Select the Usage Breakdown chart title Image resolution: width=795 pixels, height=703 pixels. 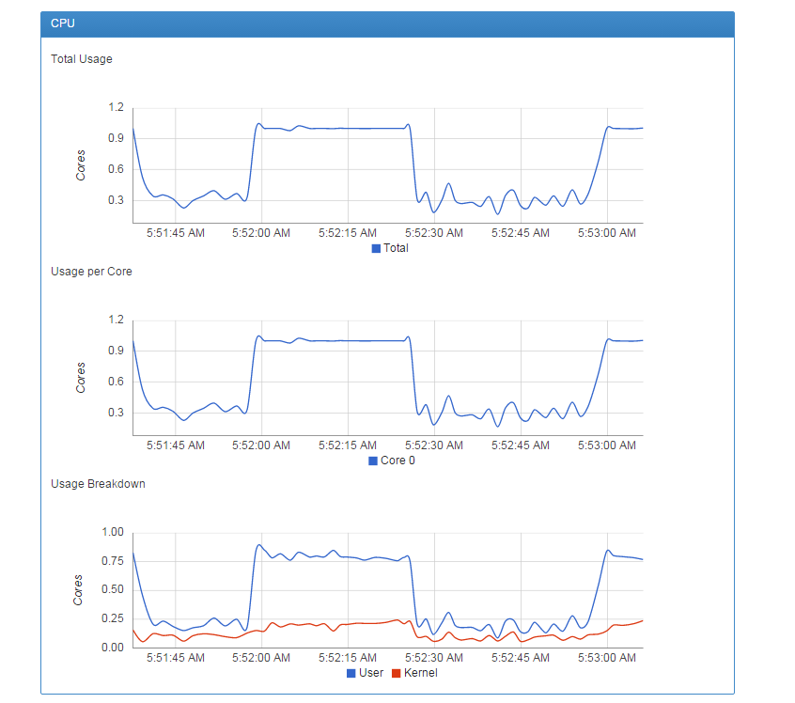(98, 484)
